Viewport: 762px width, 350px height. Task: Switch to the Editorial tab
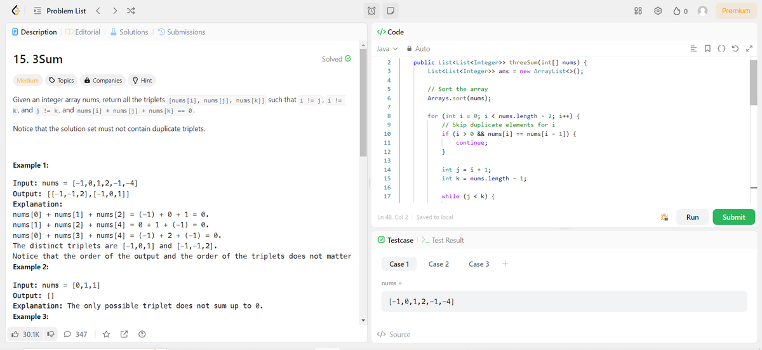83,32
